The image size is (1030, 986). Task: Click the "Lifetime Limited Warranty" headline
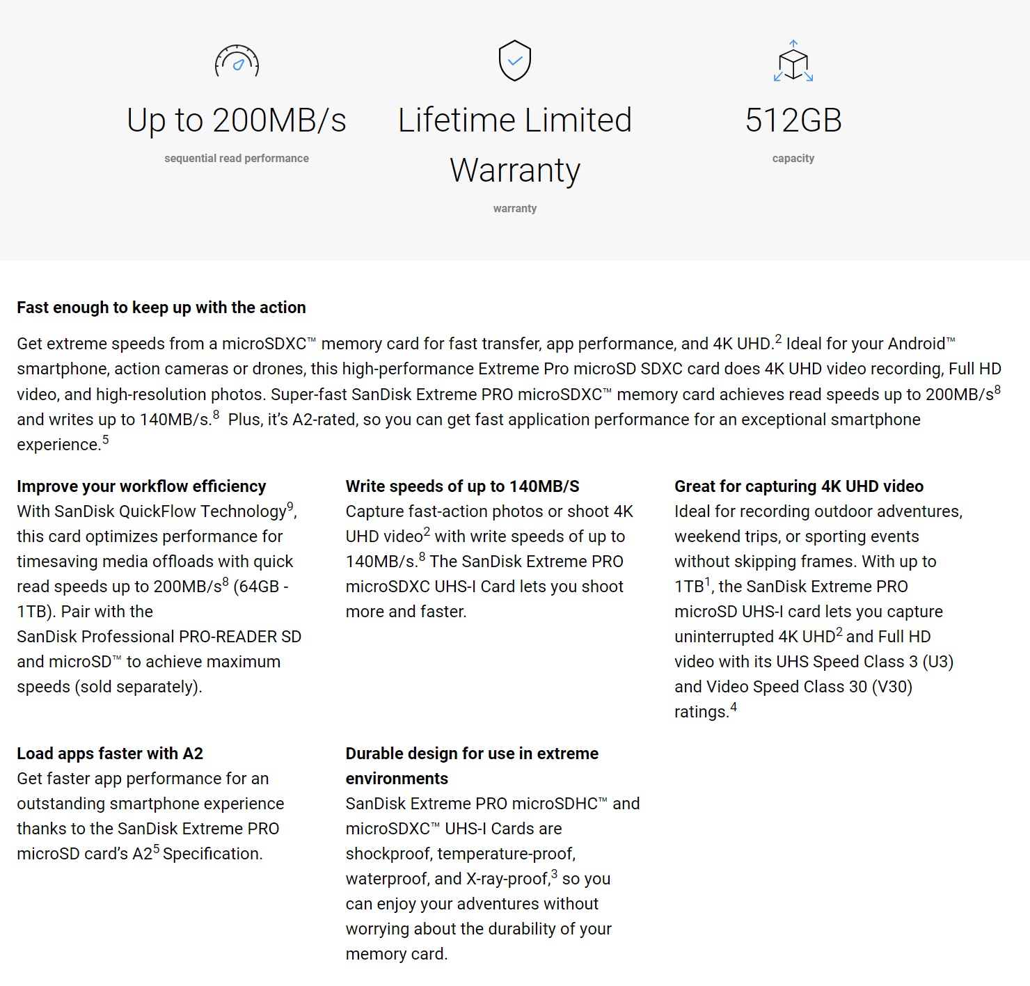point(515,145)
